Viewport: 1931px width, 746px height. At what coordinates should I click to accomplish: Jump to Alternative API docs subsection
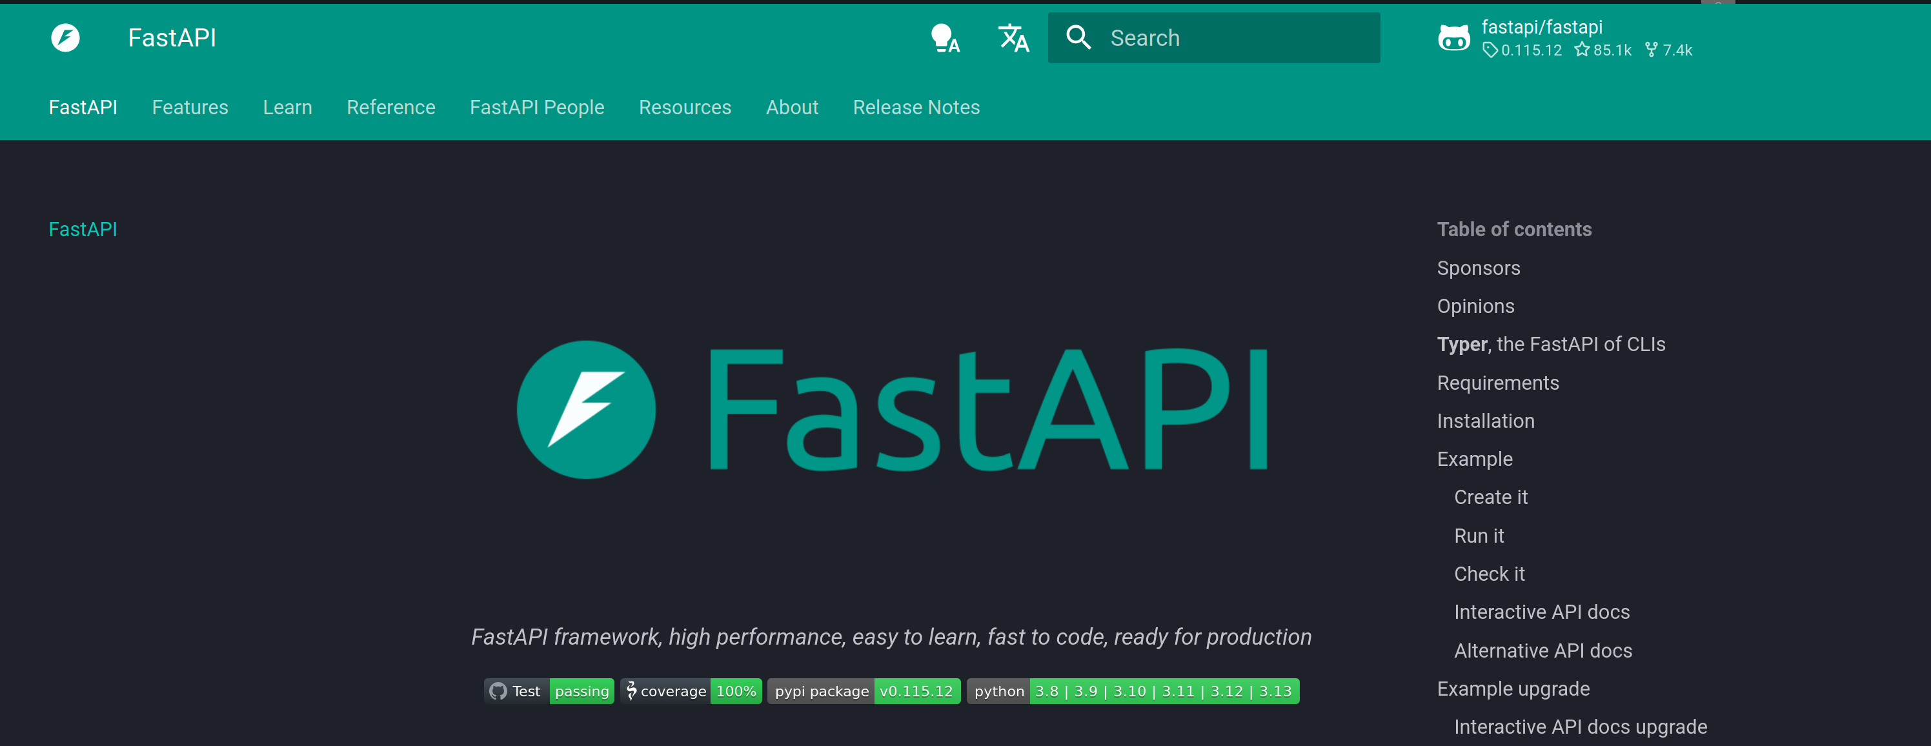1544,650
